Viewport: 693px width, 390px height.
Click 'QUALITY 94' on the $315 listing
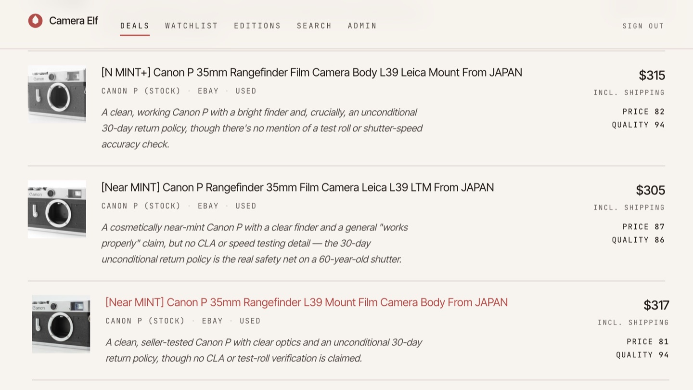[638, 125]
